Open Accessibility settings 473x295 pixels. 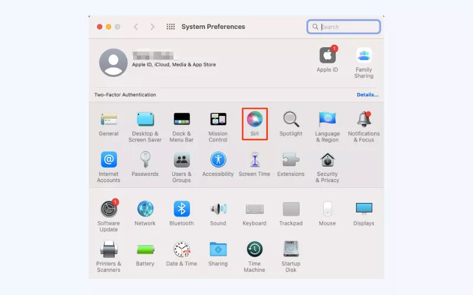tap(218, 164)
